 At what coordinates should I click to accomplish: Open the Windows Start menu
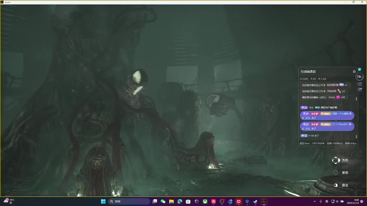[103, 201]
